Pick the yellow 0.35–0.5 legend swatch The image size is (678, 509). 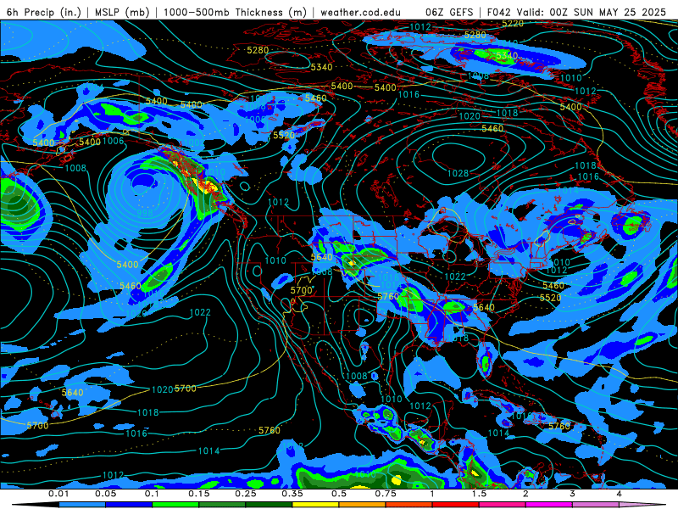(x=315, y=505)
